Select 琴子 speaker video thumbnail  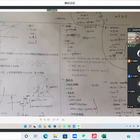coord(134,39)
